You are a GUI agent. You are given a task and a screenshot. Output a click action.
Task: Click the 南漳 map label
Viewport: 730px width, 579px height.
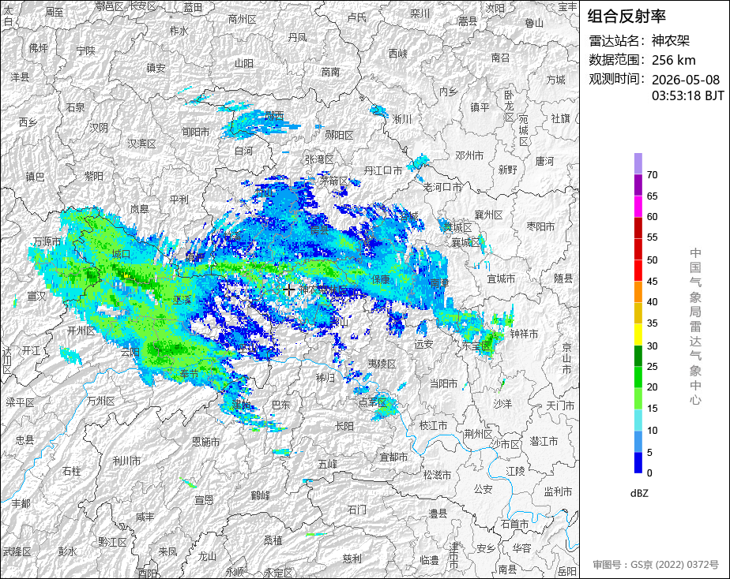click(x=439, y=282)
